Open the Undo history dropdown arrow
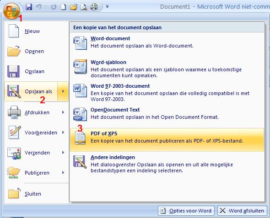The width and height of the screenshot is (270, 218). (x=45, y=6)
